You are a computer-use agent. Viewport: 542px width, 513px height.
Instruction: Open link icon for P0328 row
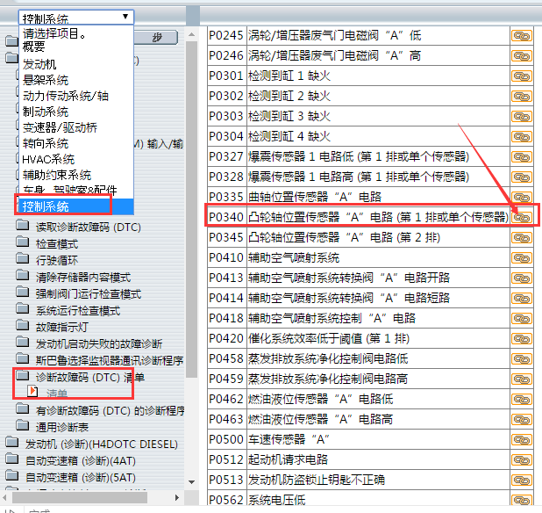click(522, 177)
